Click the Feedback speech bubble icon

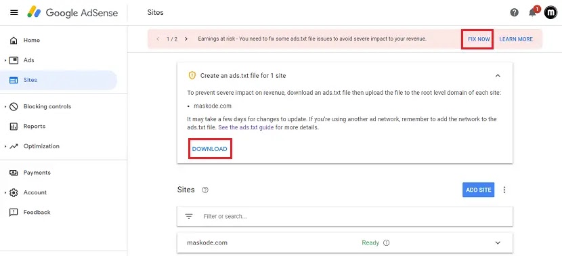pyautogui.click(x=14, y=212)
